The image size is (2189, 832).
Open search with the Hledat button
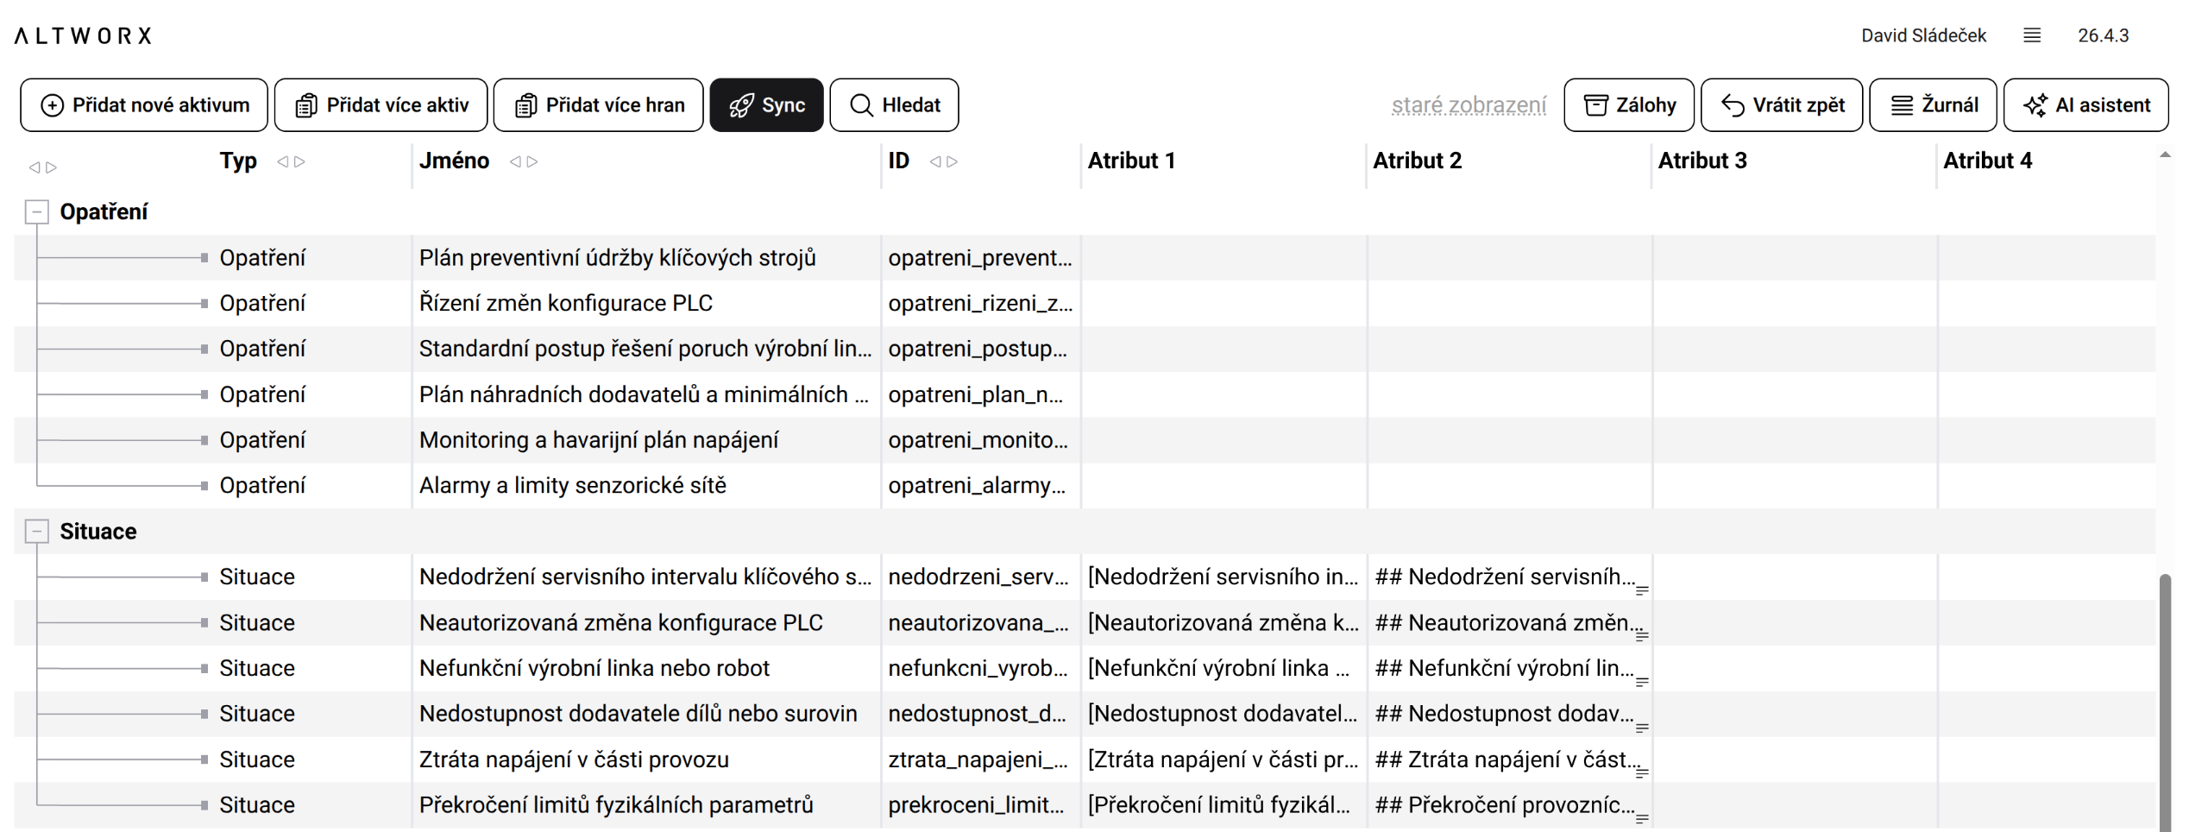[893, 105]
